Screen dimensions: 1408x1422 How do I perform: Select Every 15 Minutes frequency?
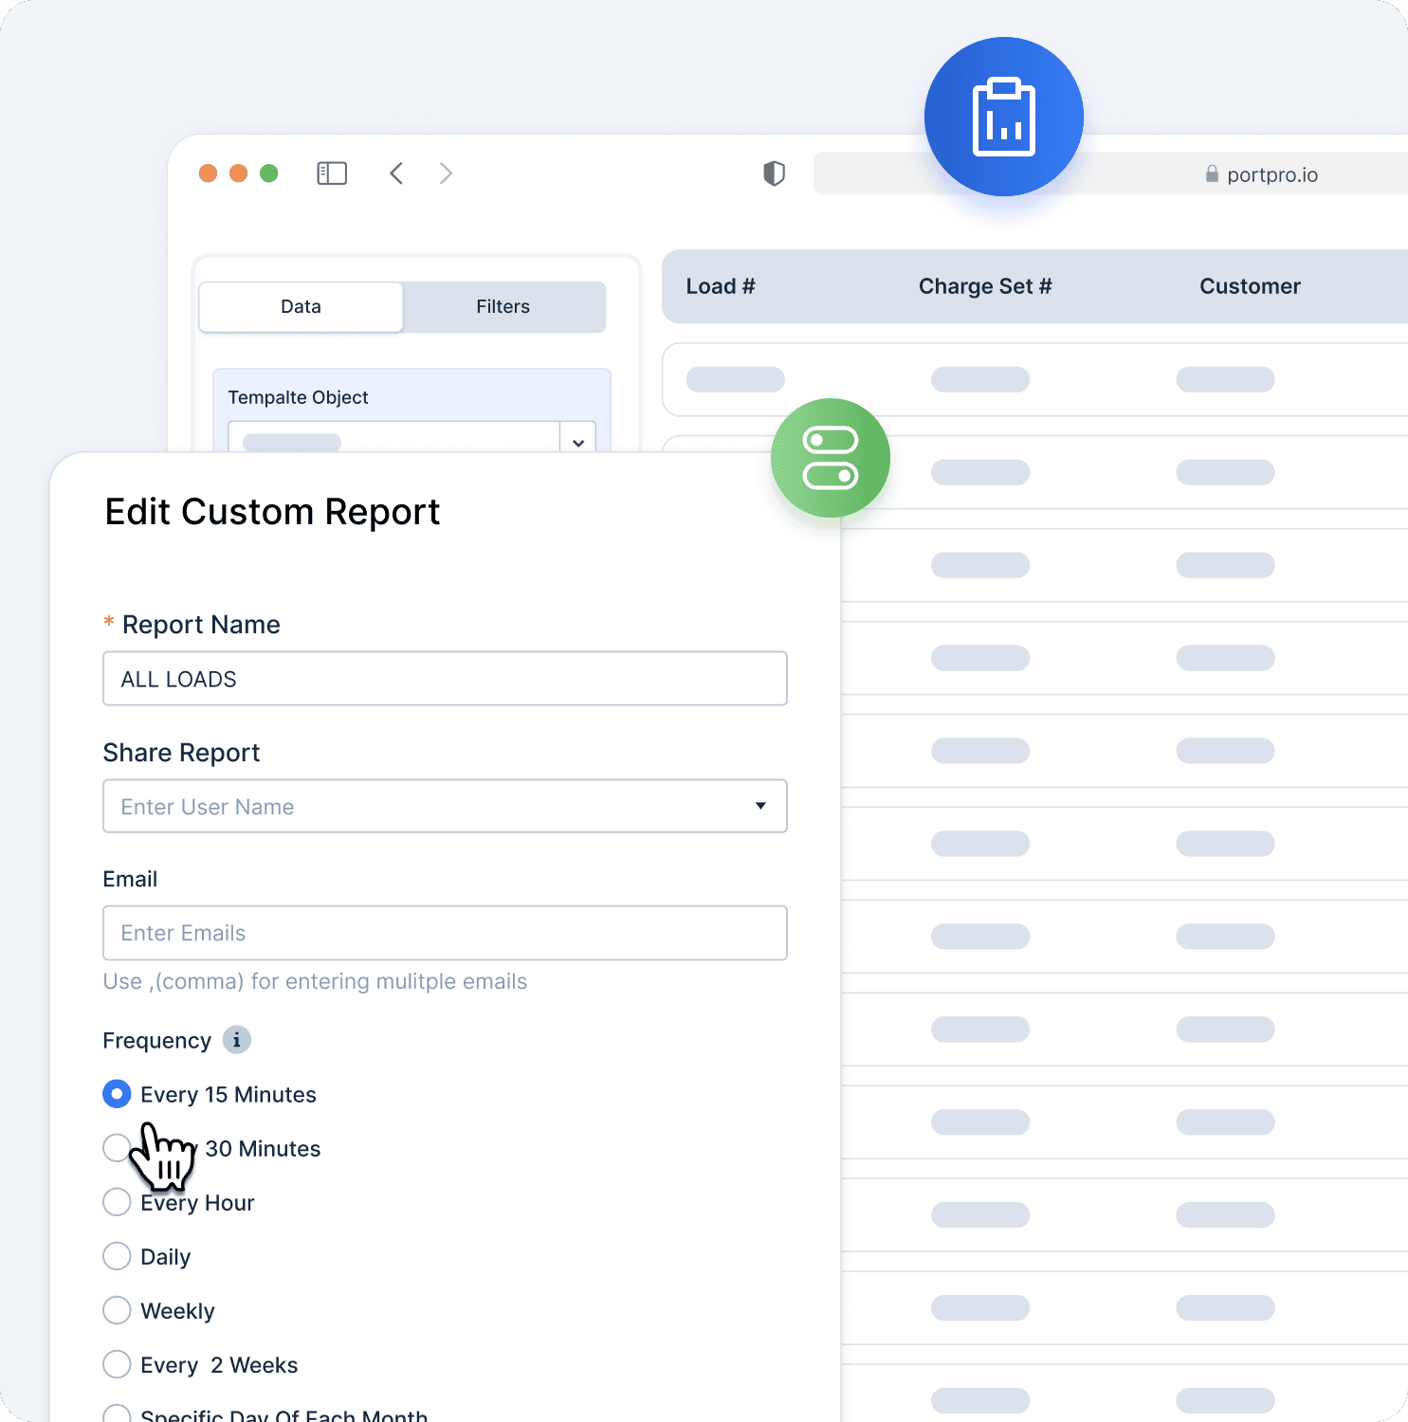point(117,1094)
